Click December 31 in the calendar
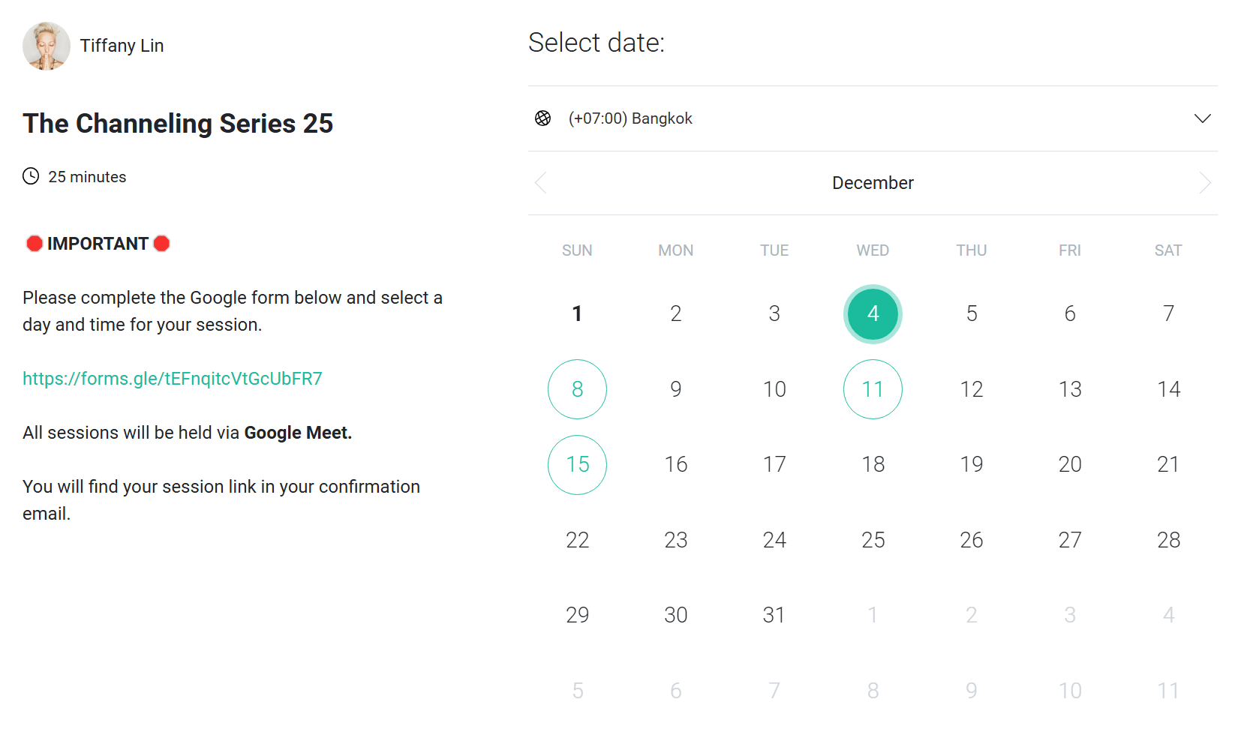The image size is (1238, 735). pyautogui.click(x=774, y=615)
